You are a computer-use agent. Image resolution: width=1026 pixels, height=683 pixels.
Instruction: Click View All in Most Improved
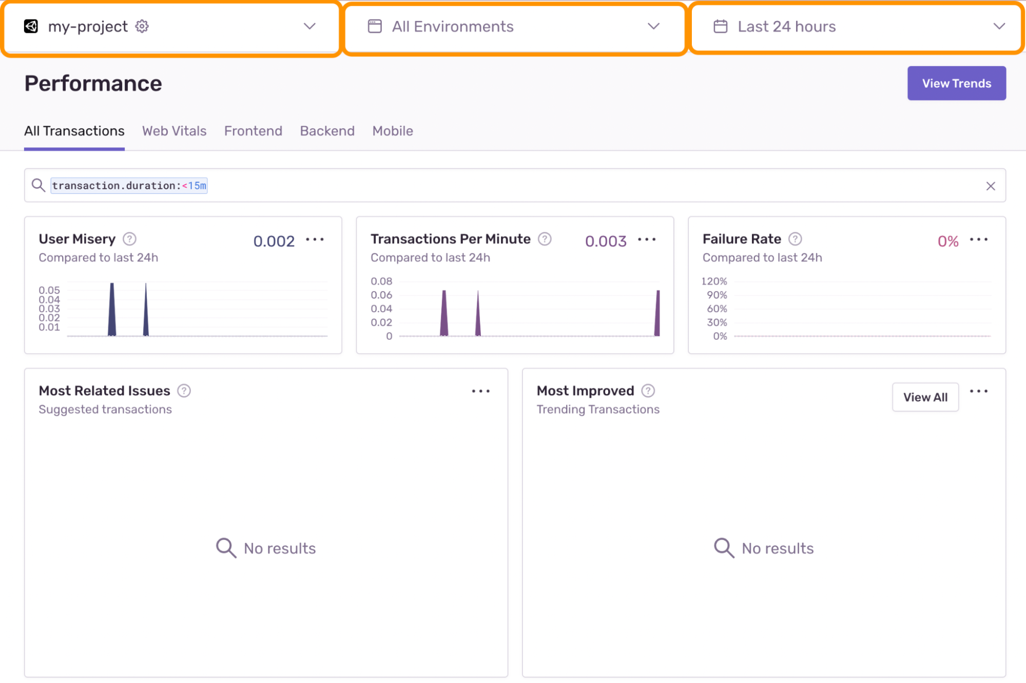925,397
